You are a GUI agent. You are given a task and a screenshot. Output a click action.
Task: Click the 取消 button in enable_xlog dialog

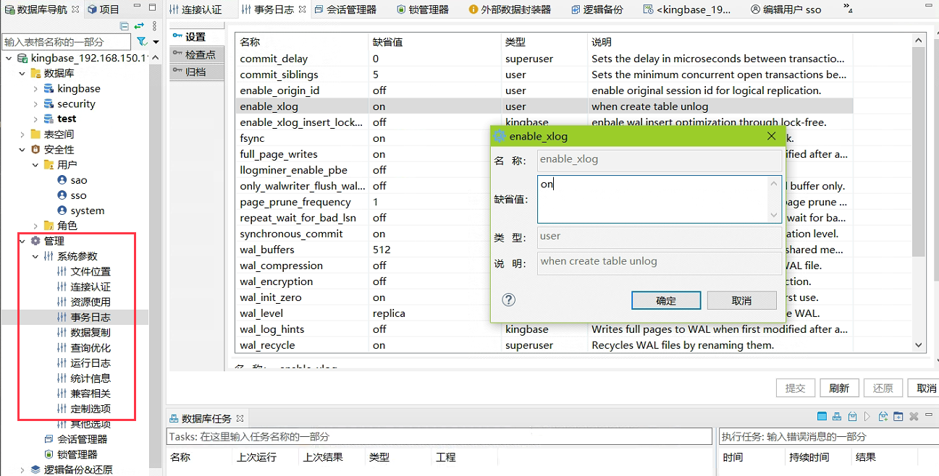pyautogui.click(x=741, y=300)
